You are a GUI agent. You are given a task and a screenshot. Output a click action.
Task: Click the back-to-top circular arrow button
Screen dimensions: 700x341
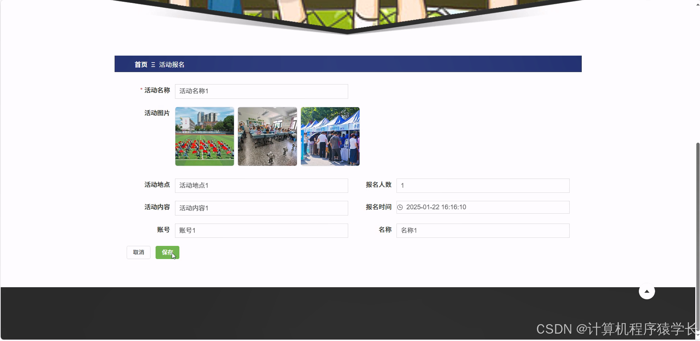[647, 291]
